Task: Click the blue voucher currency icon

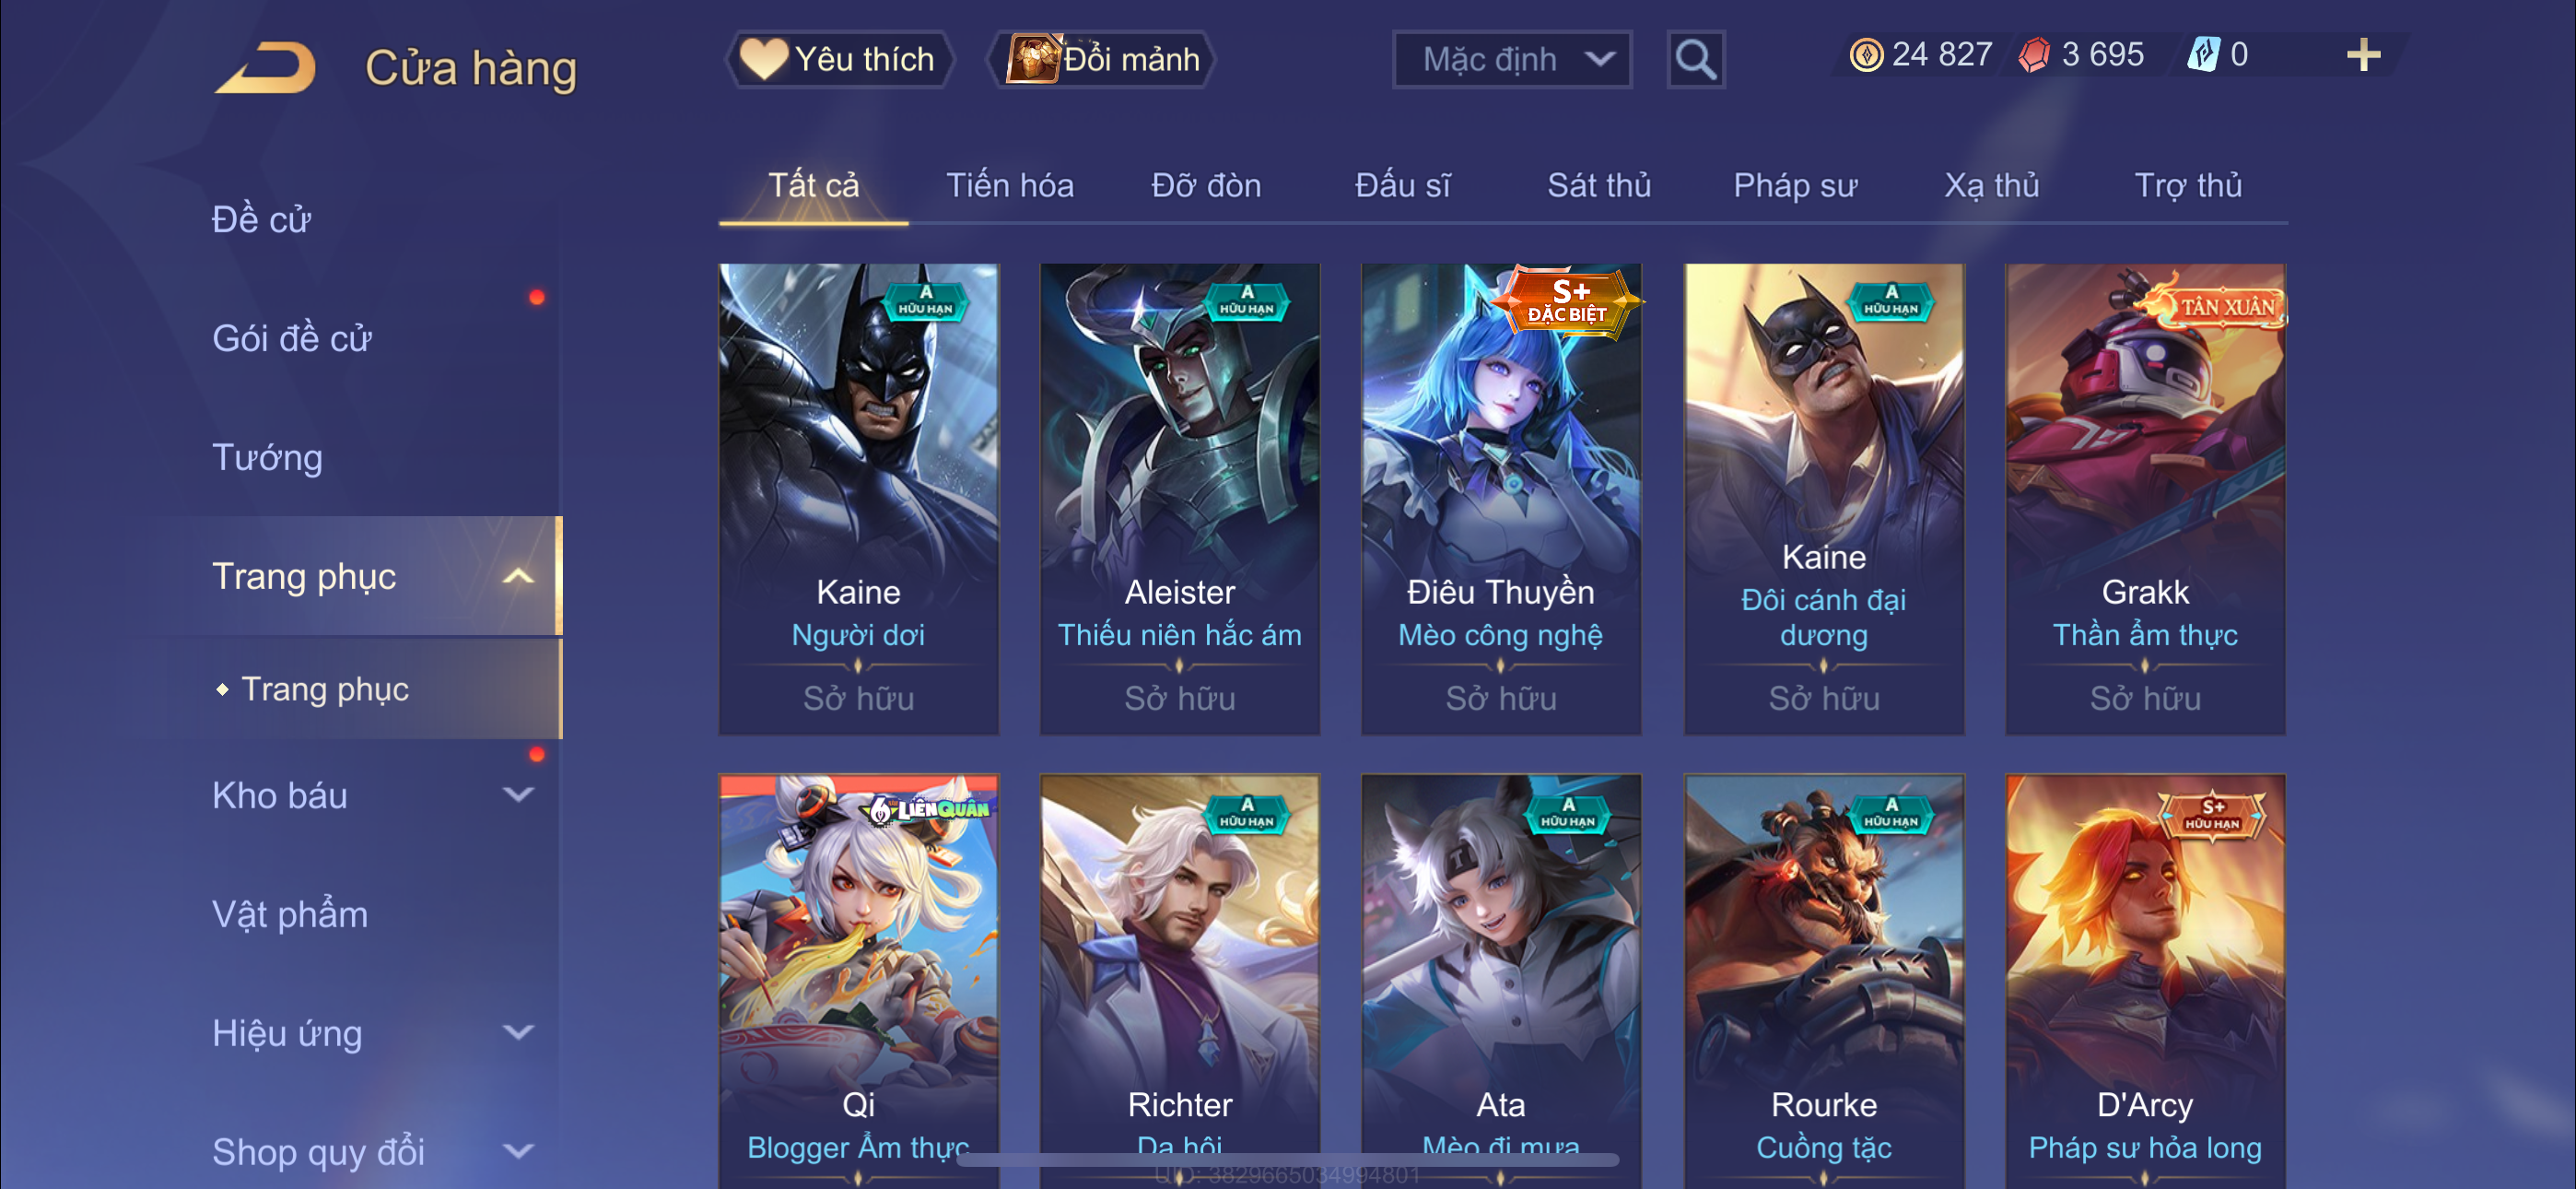Action: [2203, 54]
